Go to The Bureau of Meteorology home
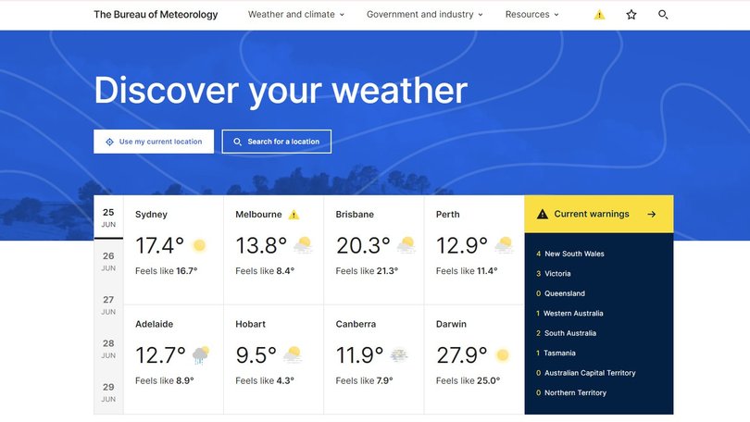Screen dimensions: 750x422 click(156, 15)
